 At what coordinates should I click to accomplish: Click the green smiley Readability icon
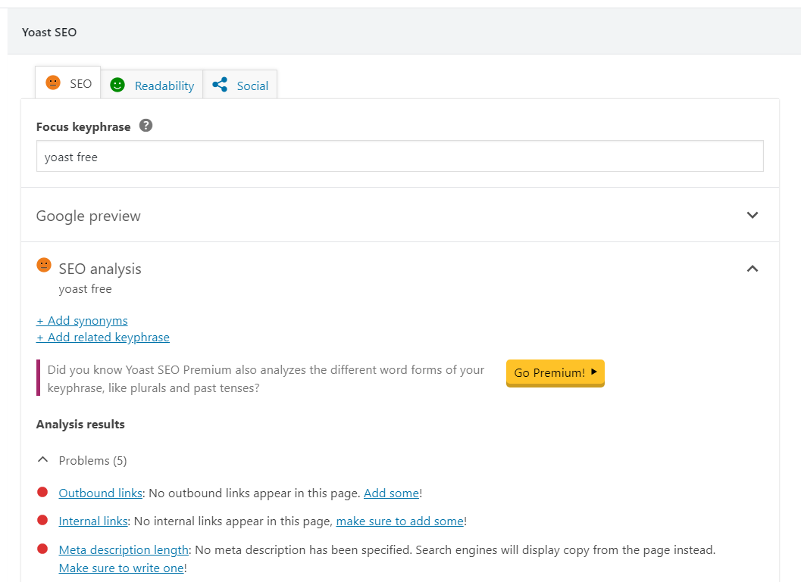[117, 85]
